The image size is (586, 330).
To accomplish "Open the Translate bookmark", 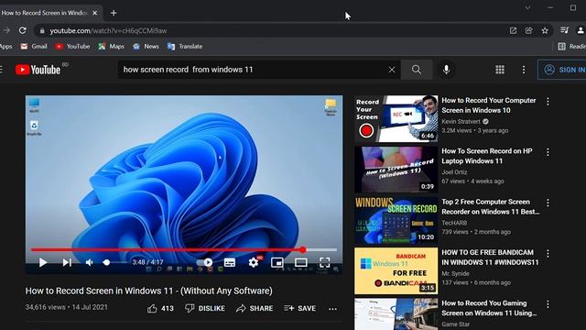I will (185, 47).
